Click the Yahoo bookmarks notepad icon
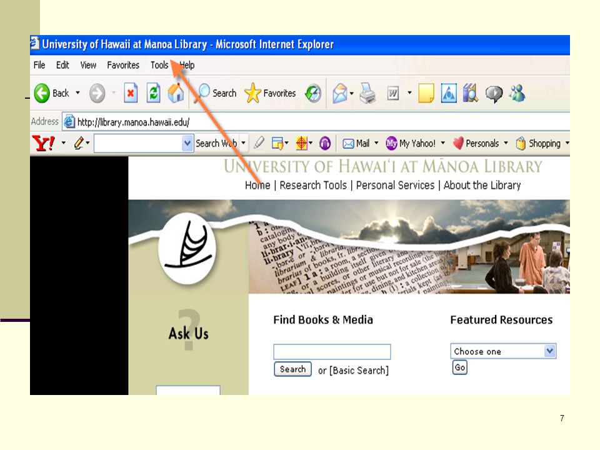This screenshot has width=600, height=450. tap(277, 143)
